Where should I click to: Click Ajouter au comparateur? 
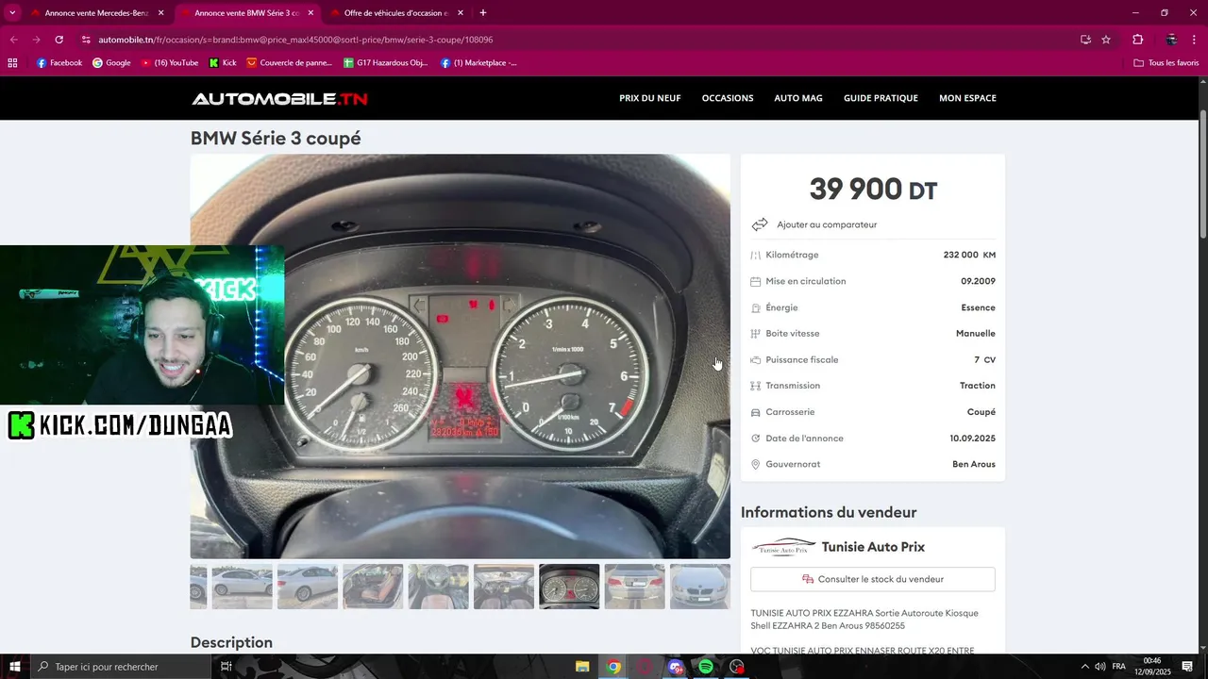tap(827, 224)
